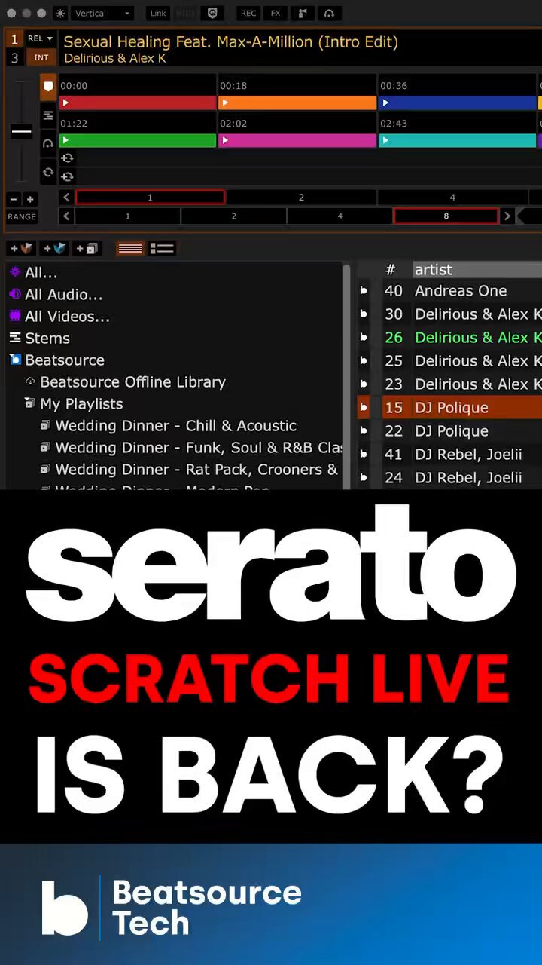The image size is (542, 965).
Task: Select track 40 by Andreas One
Action: coord(450,291)
